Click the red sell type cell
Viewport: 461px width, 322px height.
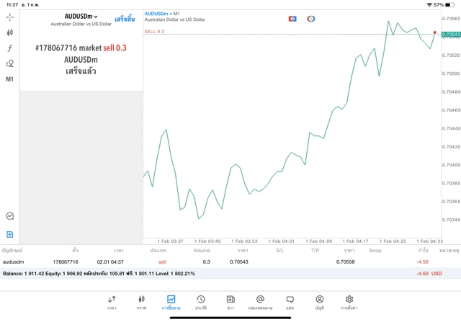pos(162,261)
